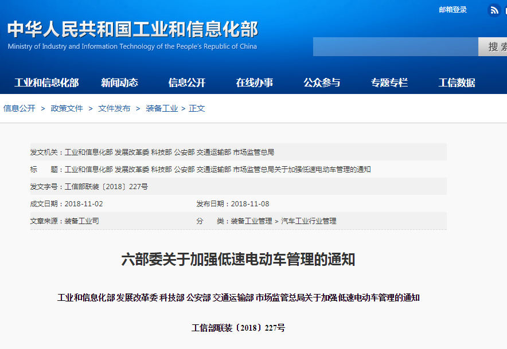
Task: Open the 邮箱登录 mailbox login link
Action: coord(453,10)
